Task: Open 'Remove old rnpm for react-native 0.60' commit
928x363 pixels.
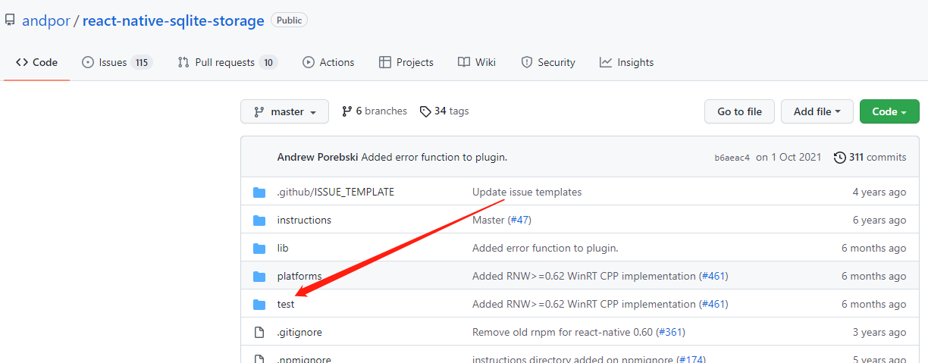Action: pos(563,332)
